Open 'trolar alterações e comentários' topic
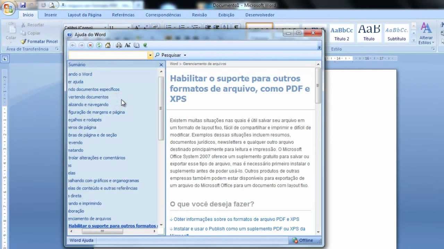This screenshot has width=444, height=249. pyautogui.click(x=97, y=158)
